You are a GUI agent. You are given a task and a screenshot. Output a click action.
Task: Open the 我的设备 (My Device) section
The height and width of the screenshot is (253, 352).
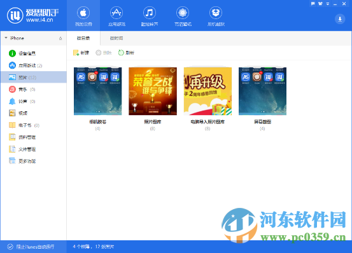(83, 16)
